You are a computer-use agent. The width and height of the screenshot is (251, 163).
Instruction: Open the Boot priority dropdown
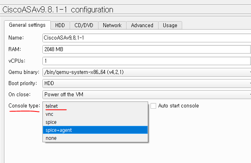(147, 83)
